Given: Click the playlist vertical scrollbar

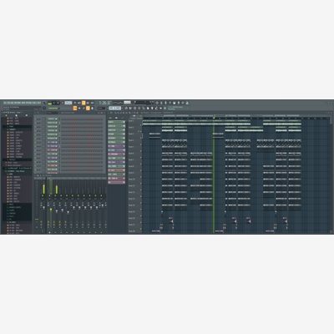Looking at the screenshot, I should (x=331, y=175).
